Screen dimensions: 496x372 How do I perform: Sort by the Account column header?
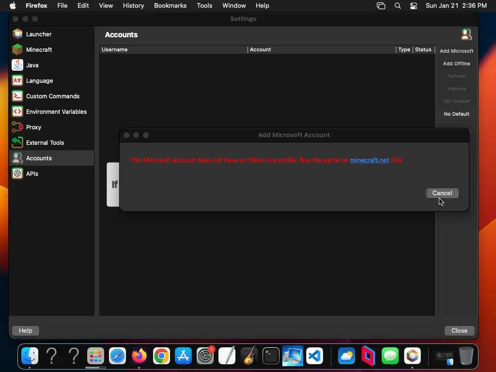[322, 49]
